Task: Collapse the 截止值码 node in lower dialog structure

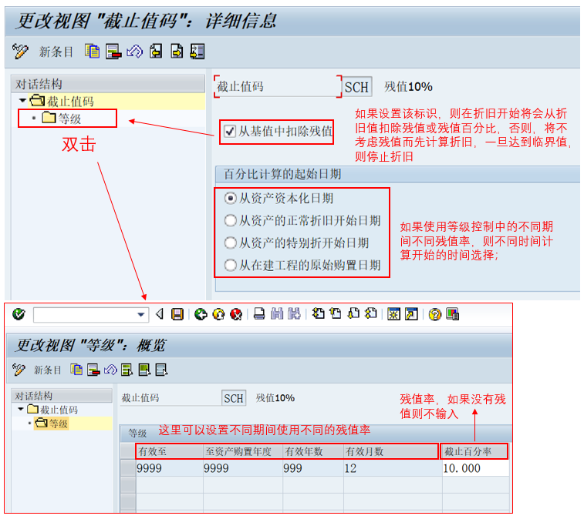Action: 20,409
